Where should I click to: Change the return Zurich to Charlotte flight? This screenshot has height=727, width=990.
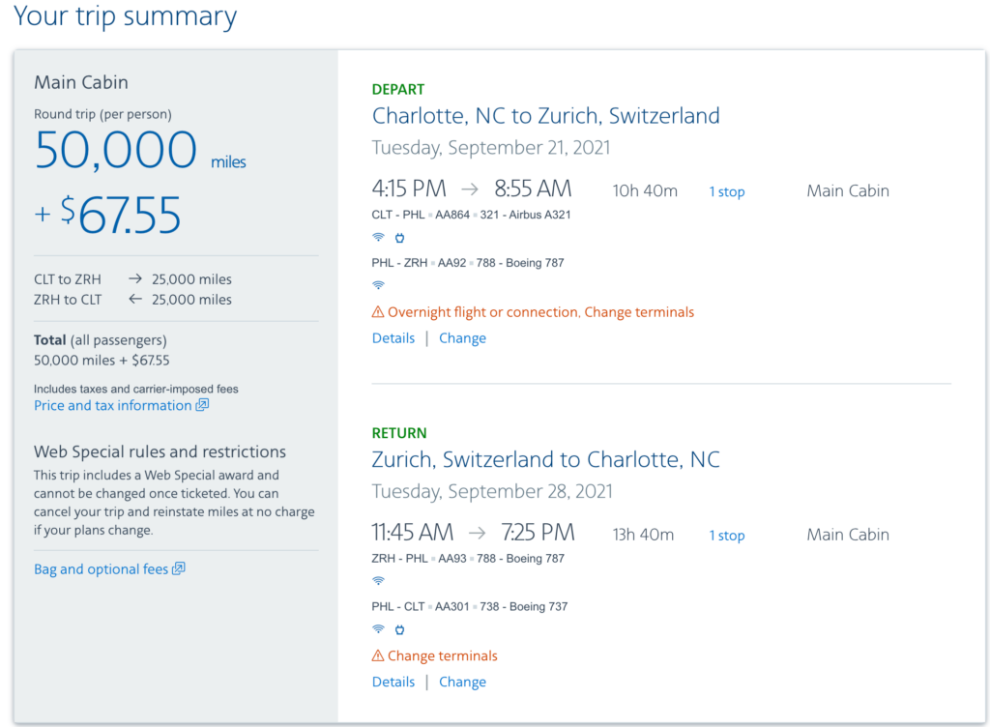point(462,682)
